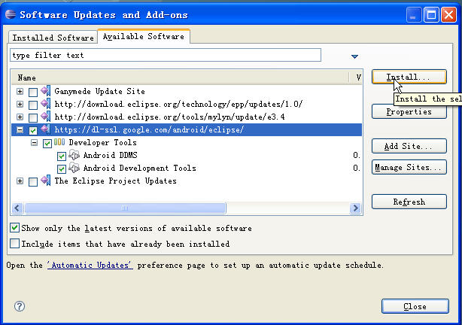The width and height of the screenshot is (462, 325).
Task: Click the Ganymede Update Site icon
Action: coord(46,91)
